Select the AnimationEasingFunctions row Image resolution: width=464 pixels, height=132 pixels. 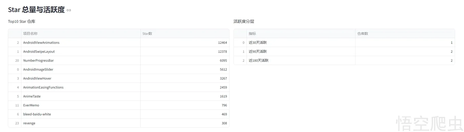point(43,87)
